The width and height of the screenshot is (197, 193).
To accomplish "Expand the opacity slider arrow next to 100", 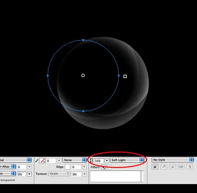I will coord(107,160).
